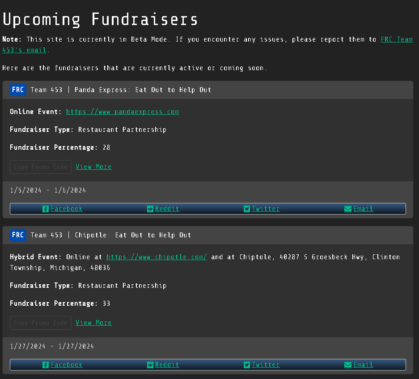419x379 pixels.
Task: Open FRC Team 453's email link
Action: pyautogui.click(x=397, y=39)
